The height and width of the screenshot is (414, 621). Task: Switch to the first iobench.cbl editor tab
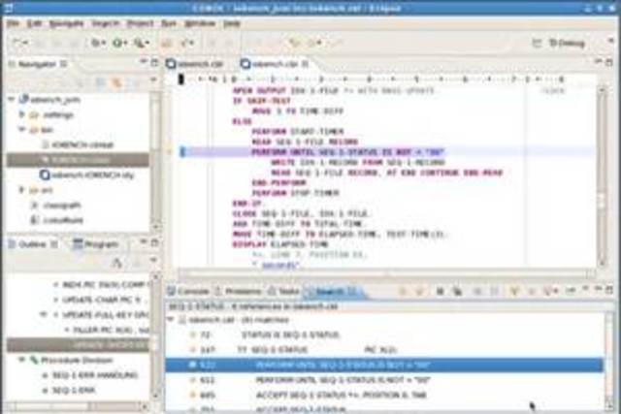tap(196, 64)
